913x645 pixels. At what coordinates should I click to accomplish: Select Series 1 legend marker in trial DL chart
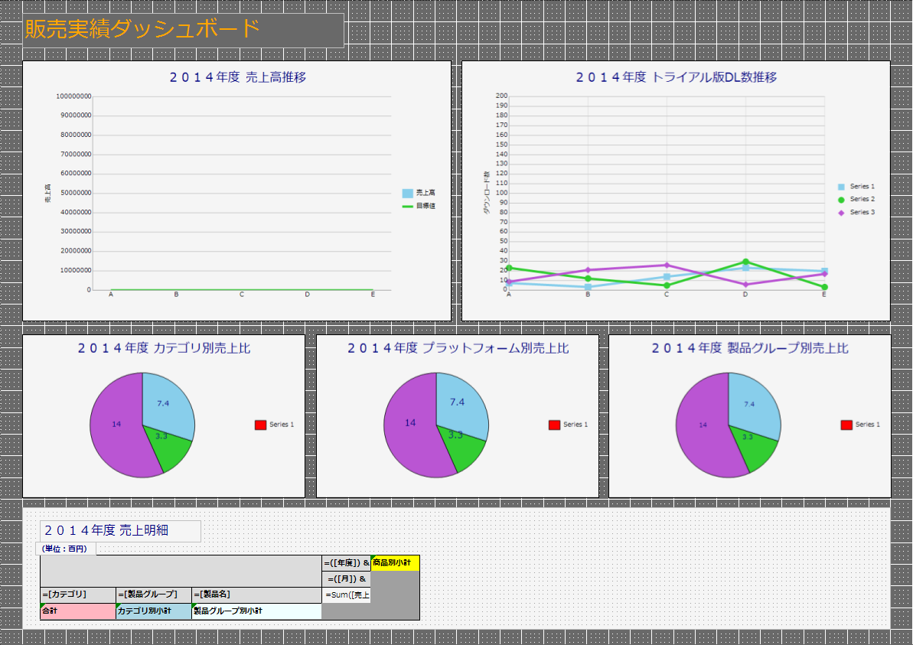click(x=841, y=187)
